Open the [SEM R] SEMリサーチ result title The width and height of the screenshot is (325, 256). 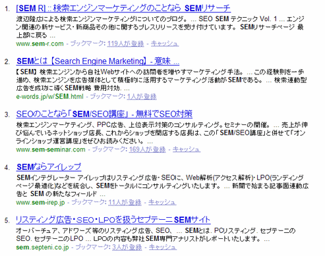coord(123,9)
